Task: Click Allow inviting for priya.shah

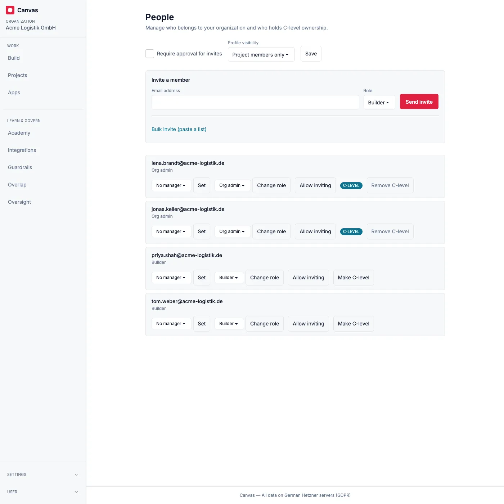Action: [x=309, y=278]
